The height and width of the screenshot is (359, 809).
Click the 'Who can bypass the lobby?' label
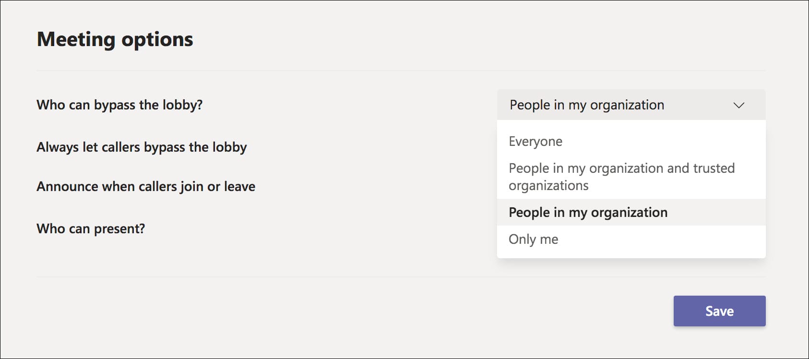119,105
